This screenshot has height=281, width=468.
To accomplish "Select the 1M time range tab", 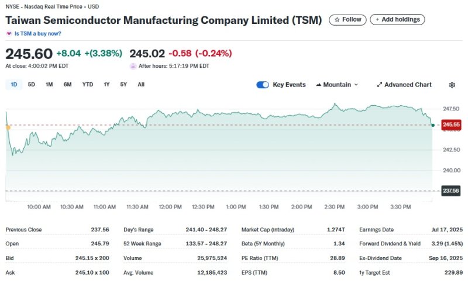I will [x=49, y=85].
